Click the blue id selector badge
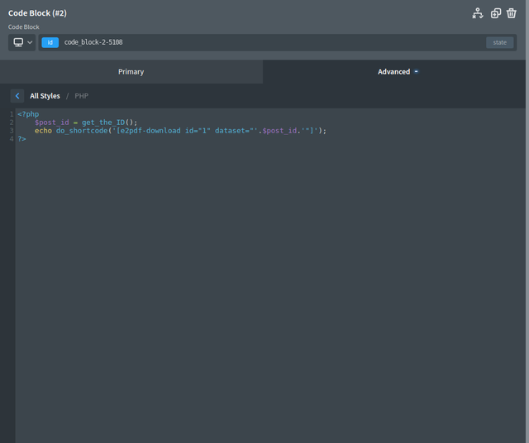This screenshot has width=529, height=443. [x=50, y=42]
